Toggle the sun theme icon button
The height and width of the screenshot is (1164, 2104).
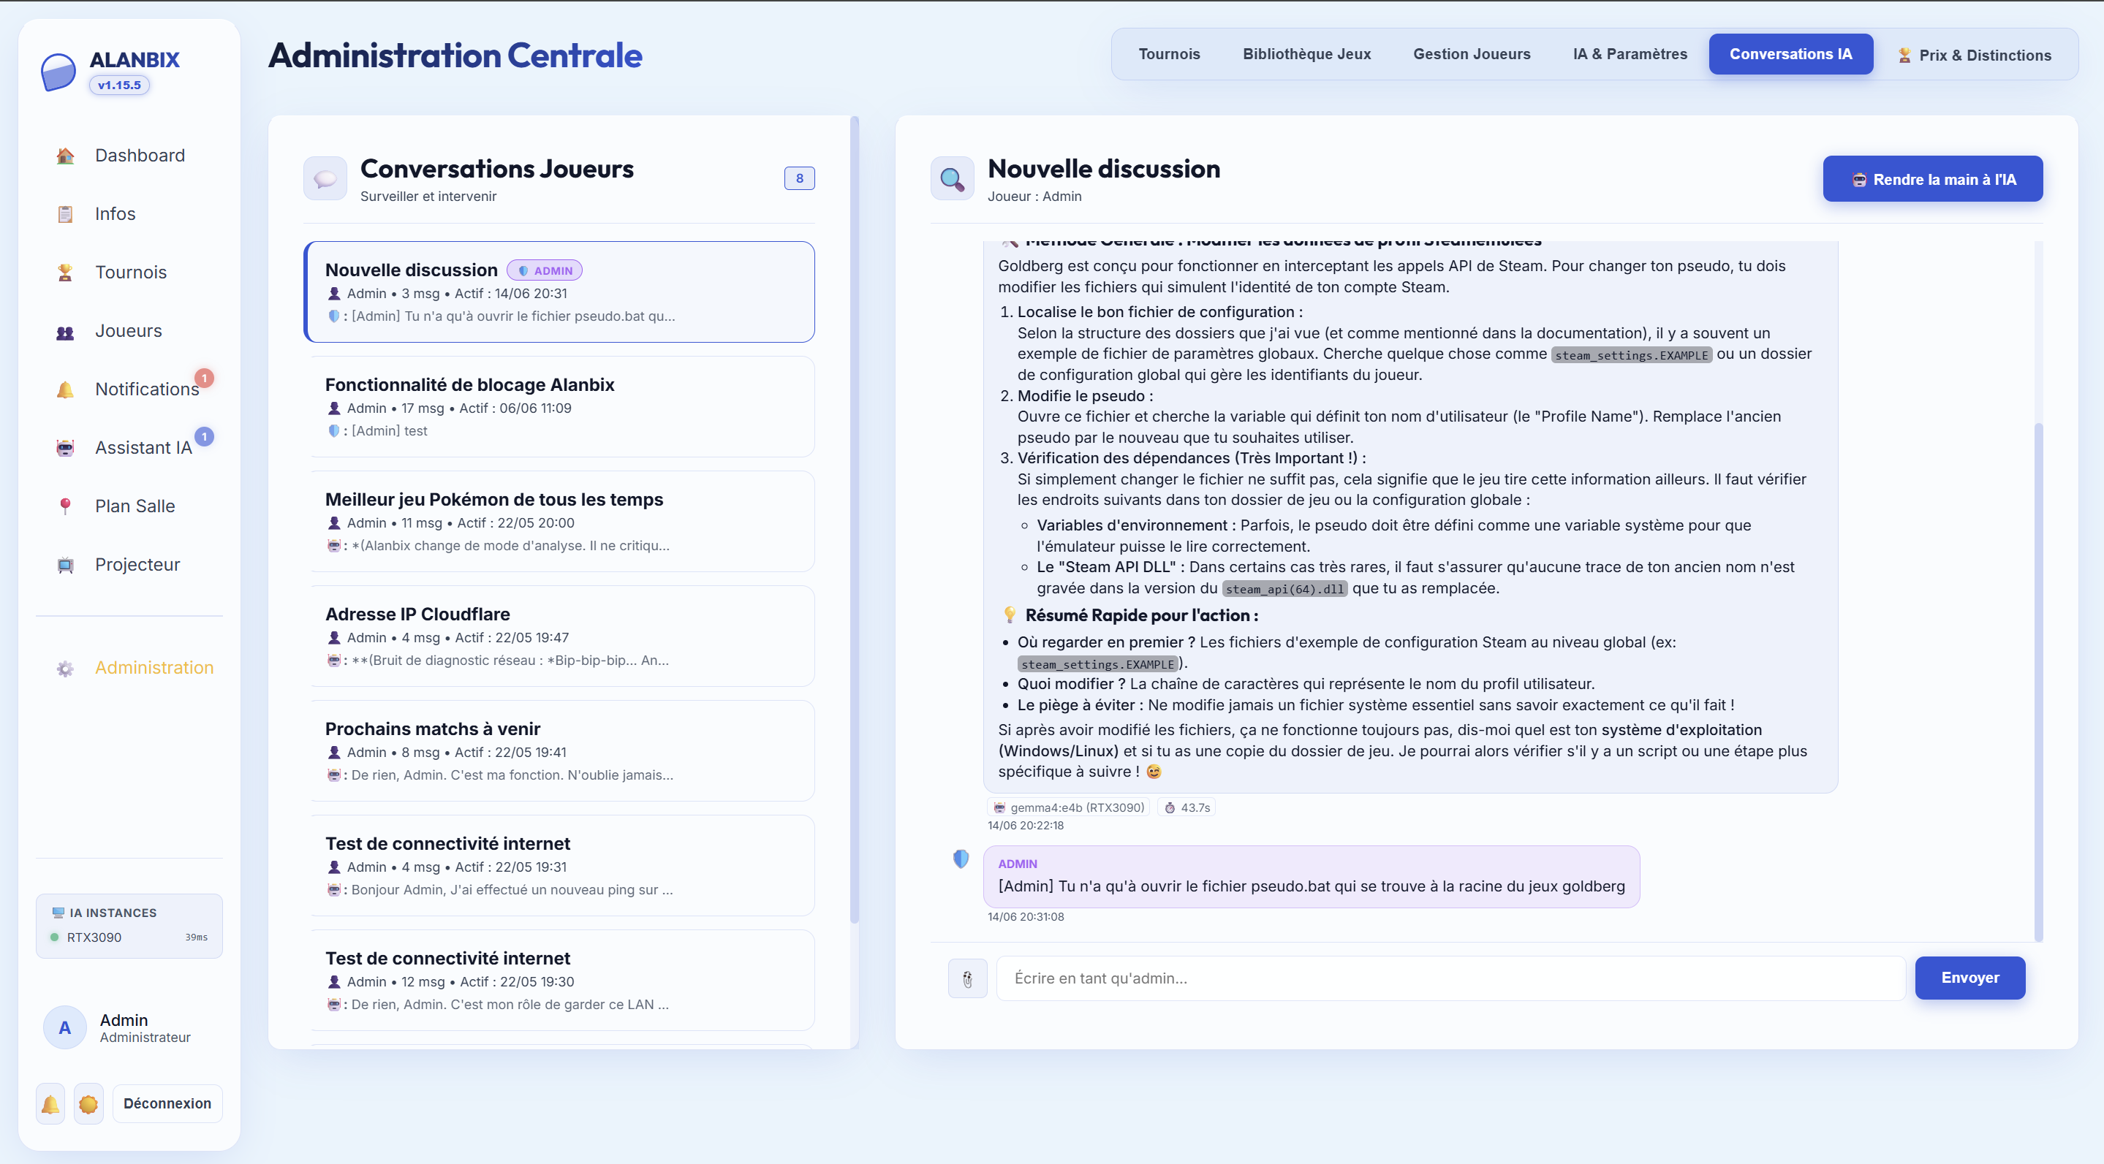(x=88, y=1103)
